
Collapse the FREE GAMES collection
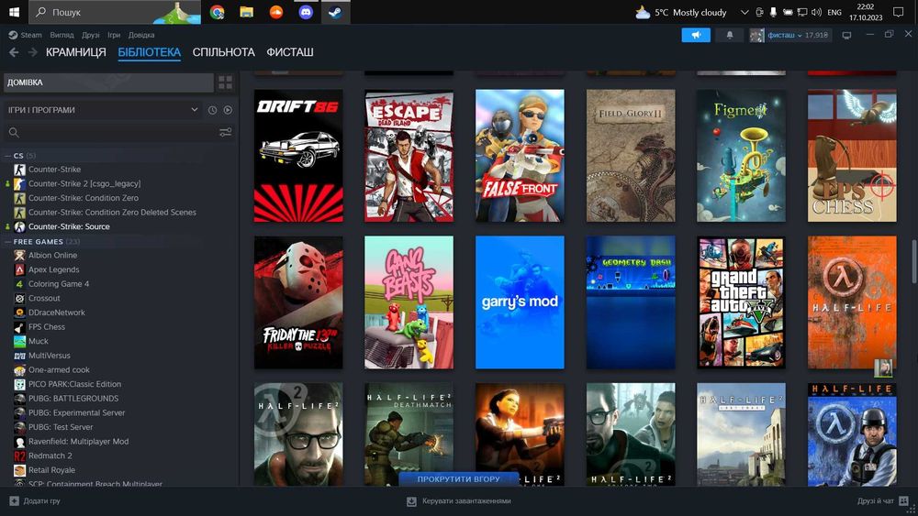[x=7, y=241]
